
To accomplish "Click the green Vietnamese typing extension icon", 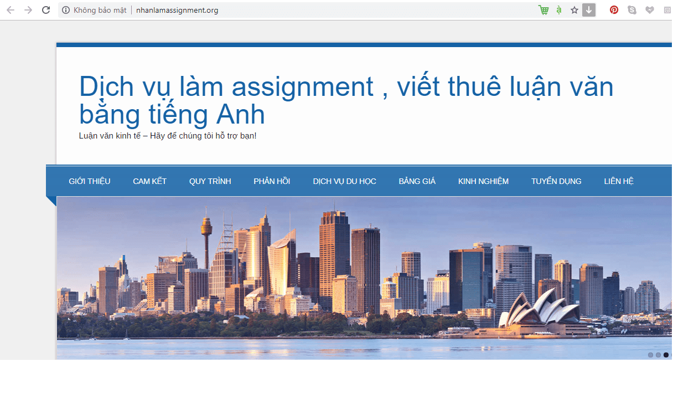I will pos(559,10).
